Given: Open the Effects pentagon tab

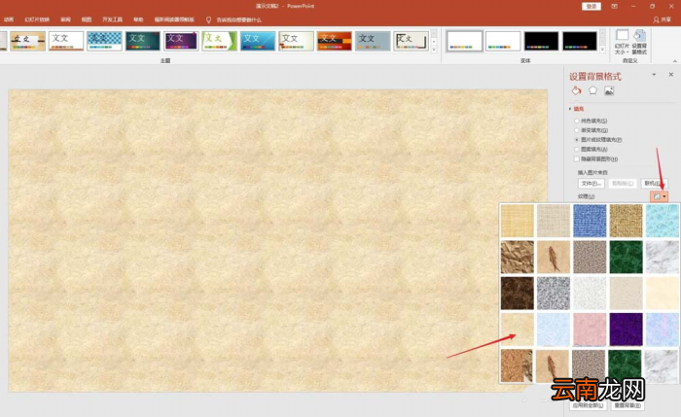Looking at the screenshot, I should [592, 90].
